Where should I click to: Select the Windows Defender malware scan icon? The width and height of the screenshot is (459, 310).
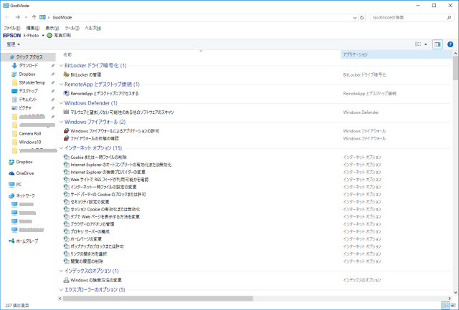(x=66, y=112)
